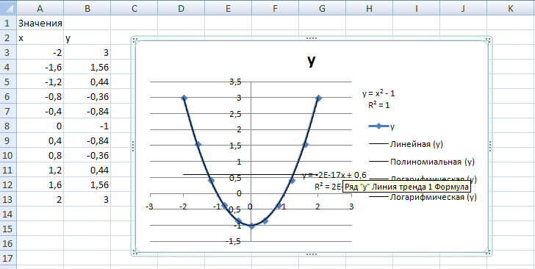The height and width of the screenshot is (269, 535).
Task: Click legend entry "Линейная (y)"
Action: pyautogui.click(x=406, y=144)
